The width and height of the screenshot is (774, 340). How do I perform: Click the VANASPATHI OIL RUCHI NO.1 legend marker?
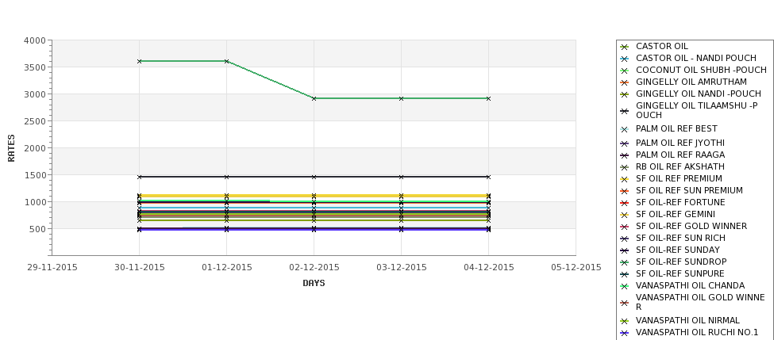click(x=625, y=333)
